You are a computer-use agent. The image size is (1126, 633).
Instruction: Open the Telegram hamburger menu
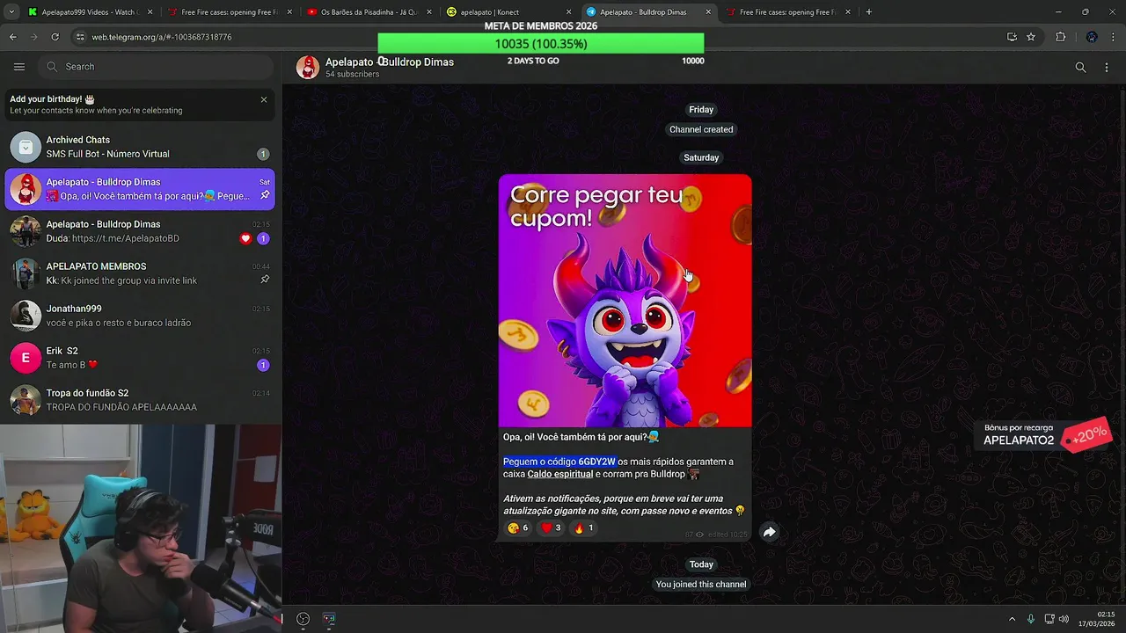pos(19,67)
